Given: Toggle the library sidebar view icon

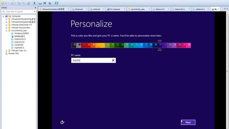Looking at the screenshot, I should coord(35,3).
